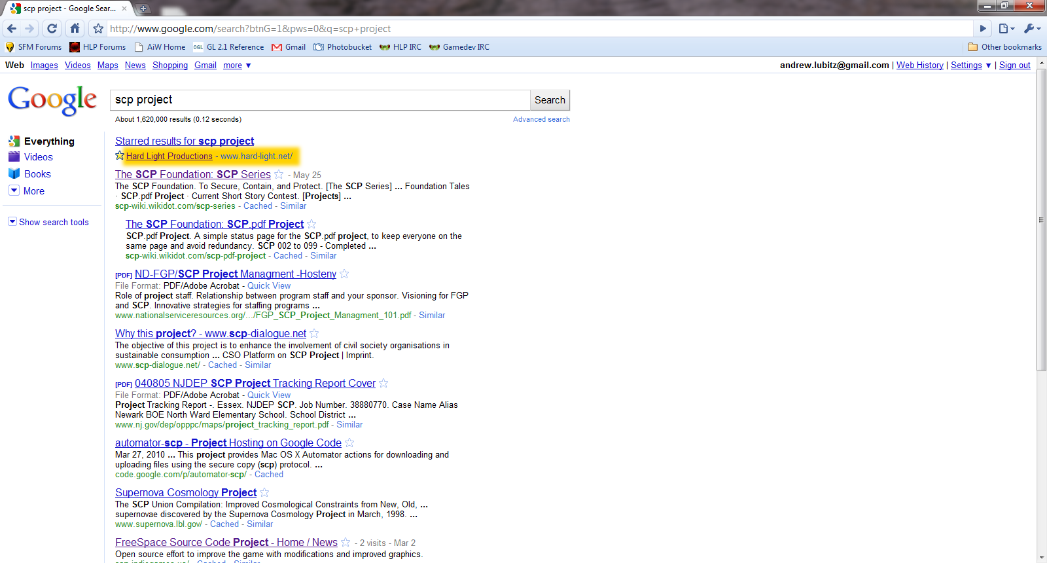Screen dimensions: 1047x563
Task: Open GL 2.1 Reference bookmark
Action: tap(228, 47)
